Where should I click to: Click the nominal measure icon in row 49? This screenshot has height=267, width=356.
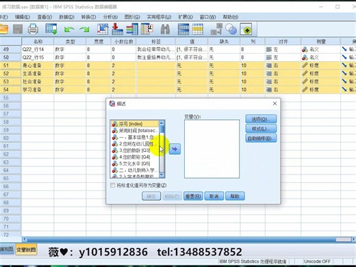click(x=305, y=49)
